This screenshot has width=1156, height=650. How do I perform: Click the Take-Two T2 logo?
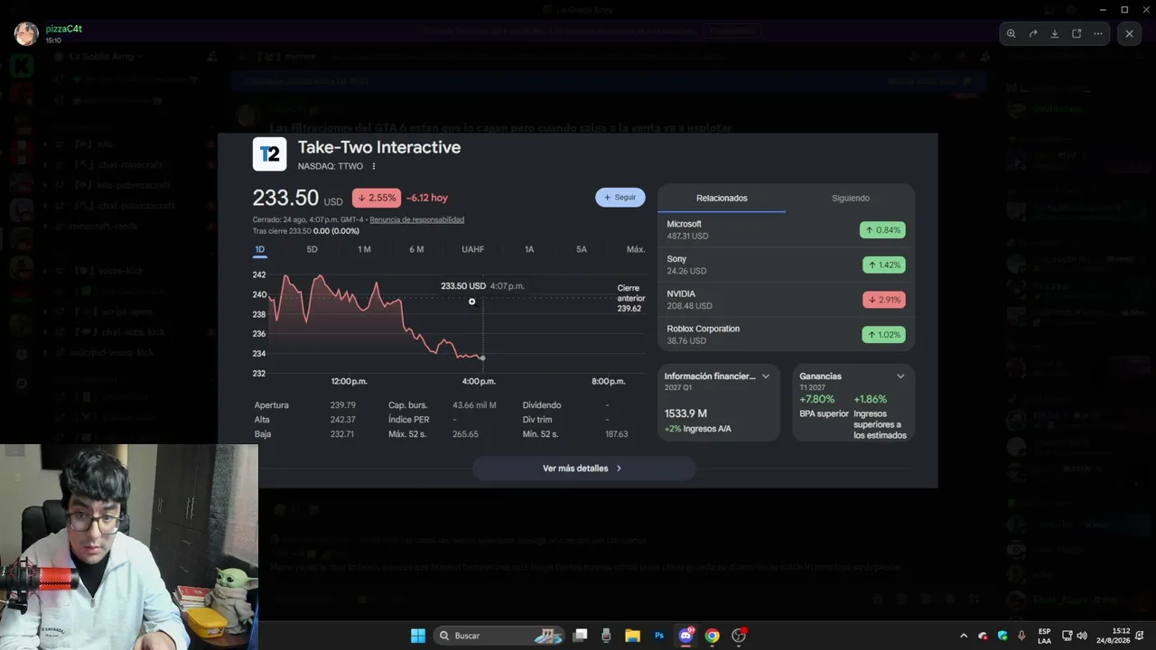(269, 154)
